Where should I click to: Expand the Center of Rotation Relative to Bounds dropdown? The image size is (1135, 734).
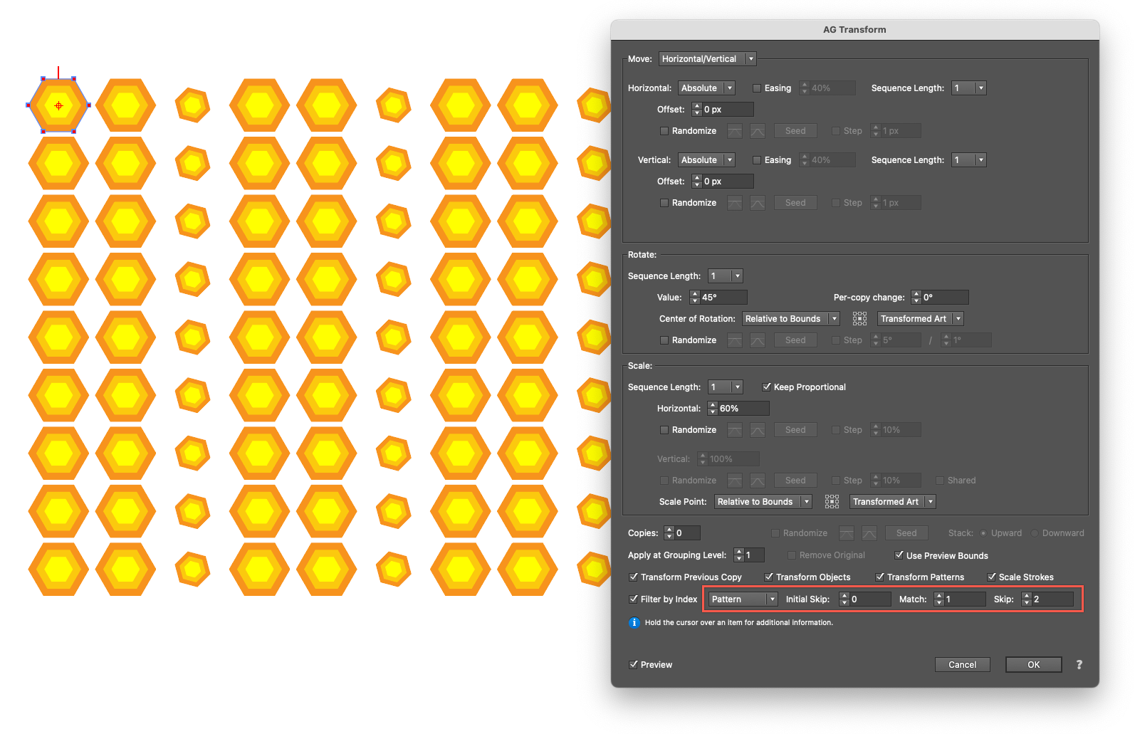(x=791, y=319)
